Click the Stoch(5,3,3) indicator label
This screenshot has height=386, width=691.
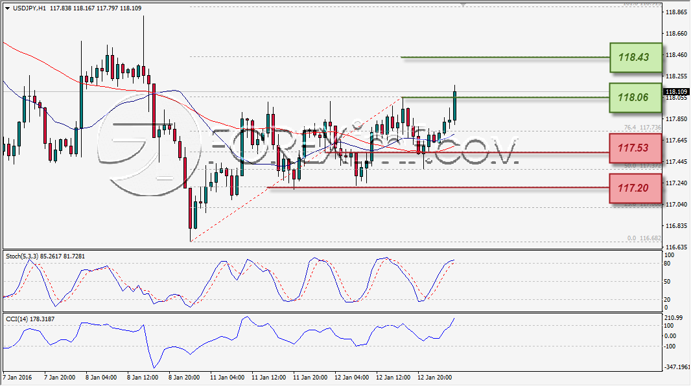pos(45,256)
